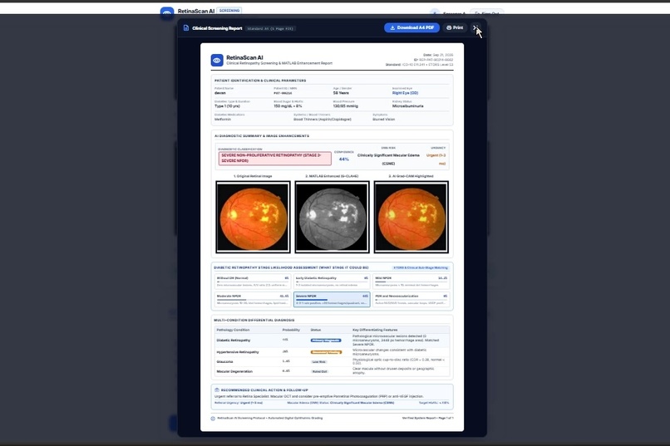Click the Sign Out button behind the modal

[486, 13]
